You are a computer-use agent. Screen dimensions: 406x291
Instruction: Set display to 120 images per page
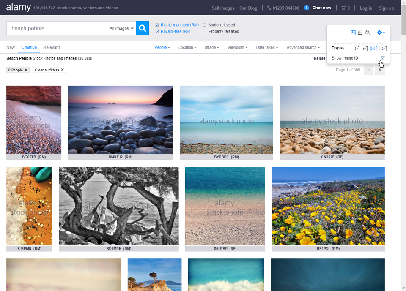pos(383,49)
